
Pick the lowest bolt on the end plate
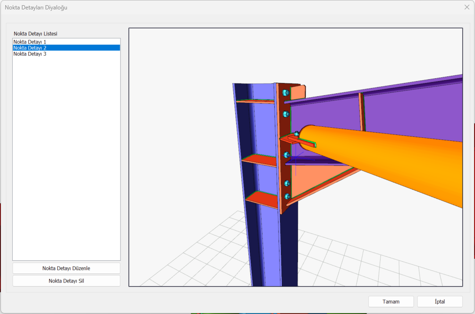[287, 196]
